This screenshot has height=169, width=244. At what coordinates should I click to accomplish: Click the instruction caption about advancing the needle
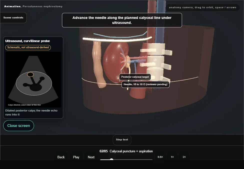[x=122, y=20]
